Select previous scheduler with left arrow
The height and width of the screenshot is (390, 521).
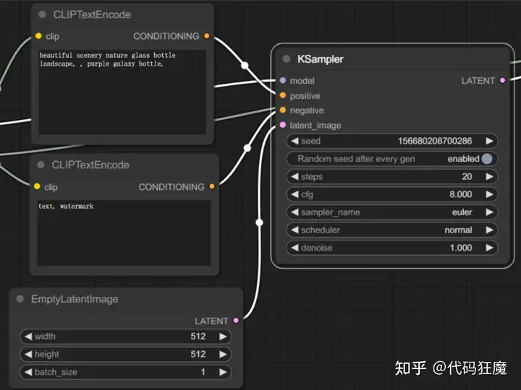[295, 230]
